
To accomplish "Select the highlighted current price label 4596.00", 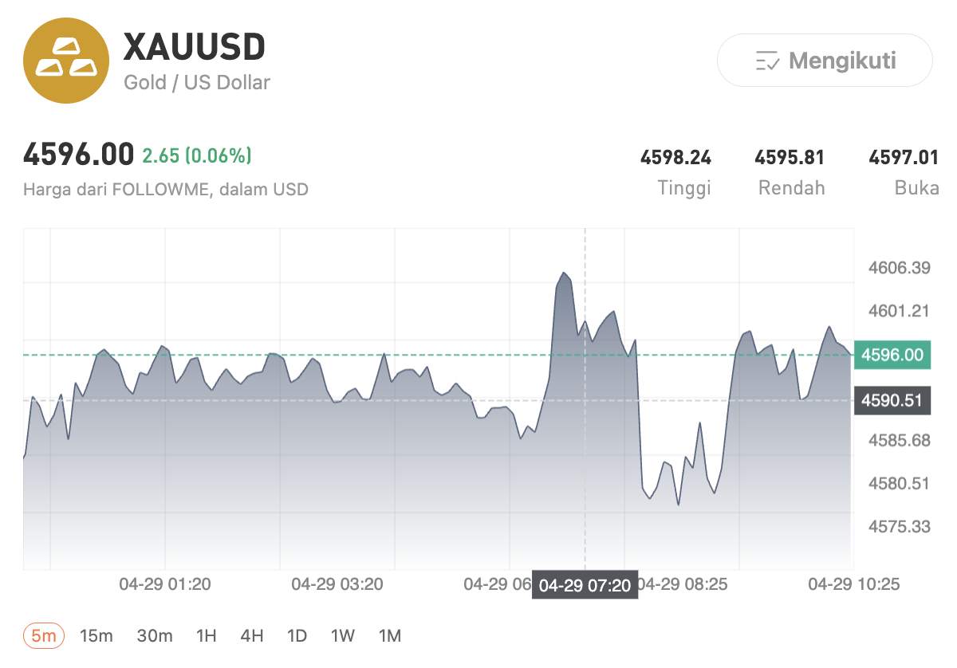I will 892,355.
